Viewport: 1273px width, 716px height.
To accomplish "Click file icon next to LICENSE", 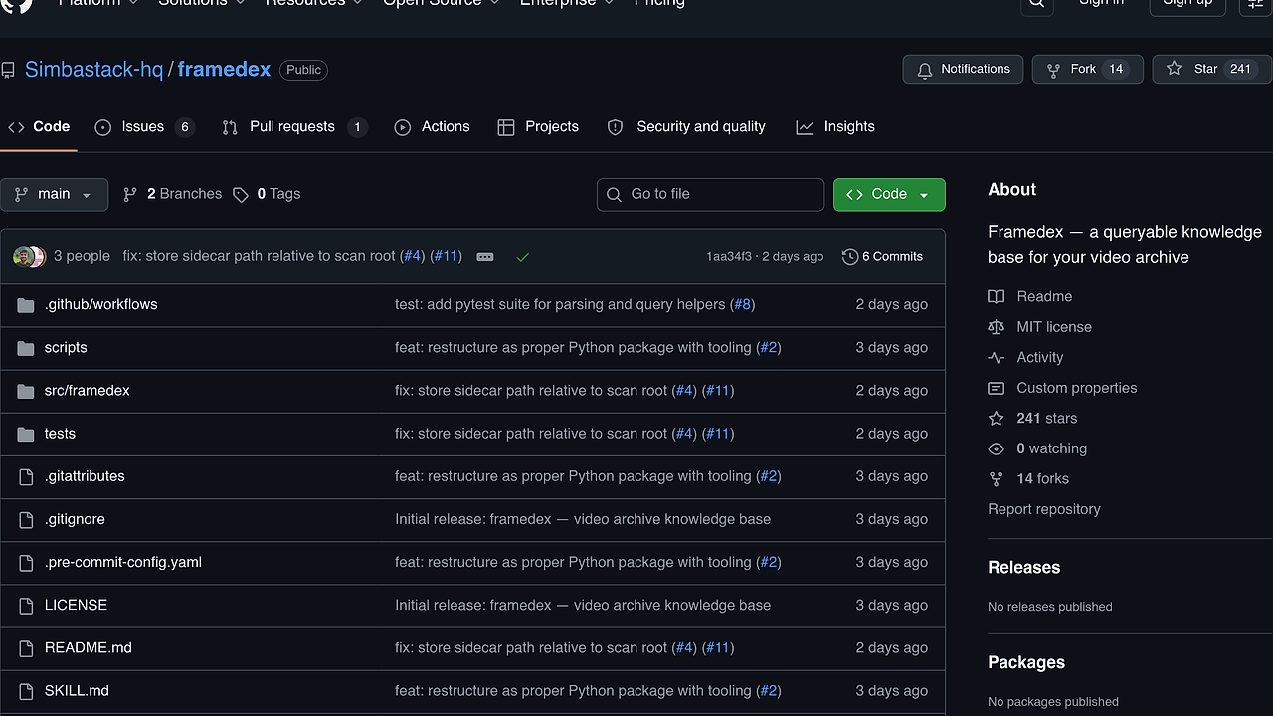I will (26, 605).
